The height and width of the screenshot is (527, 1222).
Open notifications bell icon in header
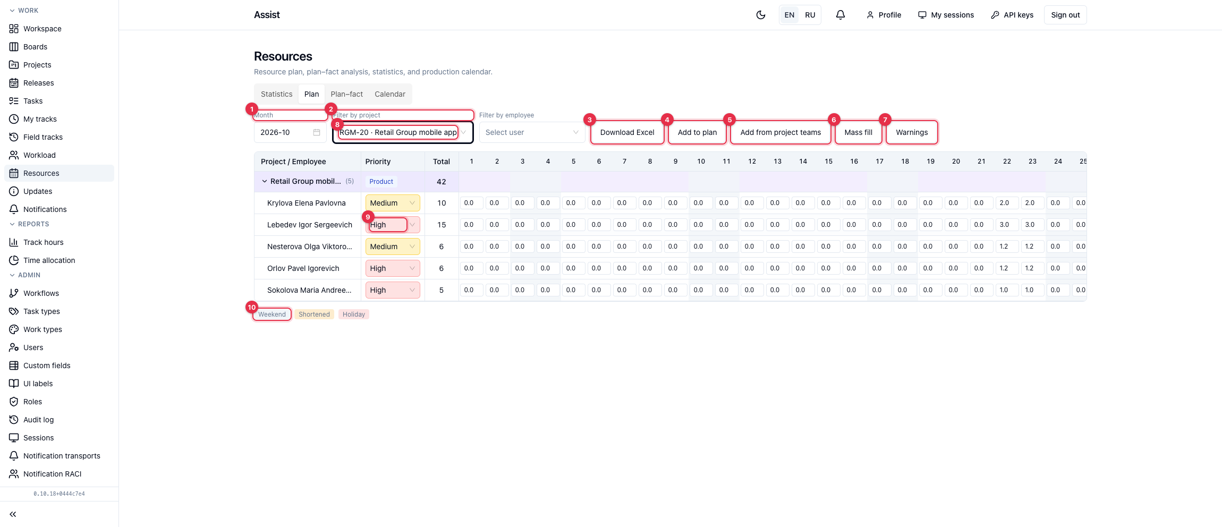841,15
